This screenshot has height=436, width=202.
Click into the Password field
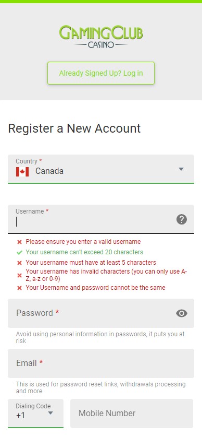(x=101, y=313)
